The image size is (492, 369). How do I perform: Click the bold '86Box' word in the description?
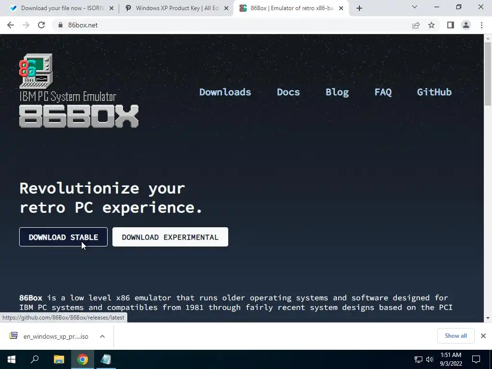[31, 298]
